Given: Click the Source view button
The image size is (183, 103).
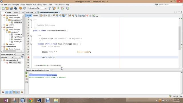Looking at the screenshot, I should point(29,15).
